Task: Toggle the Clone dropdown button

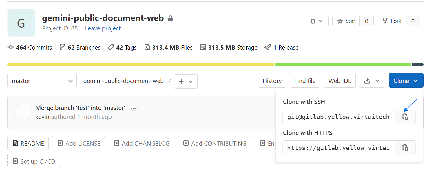Action: [406, 81]
